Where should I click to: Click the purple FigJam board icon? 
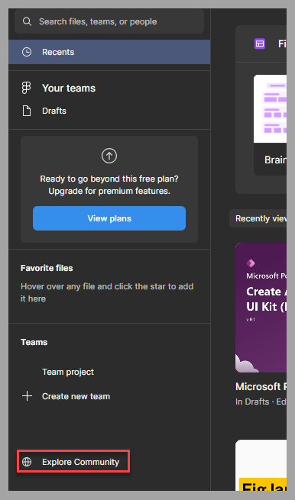(260, 44)
